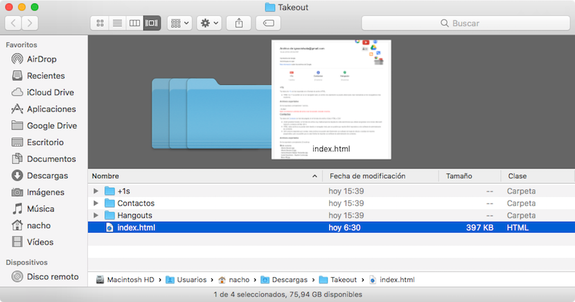
Task: Open Recientes in the sidebar
Action: point(38,76)
